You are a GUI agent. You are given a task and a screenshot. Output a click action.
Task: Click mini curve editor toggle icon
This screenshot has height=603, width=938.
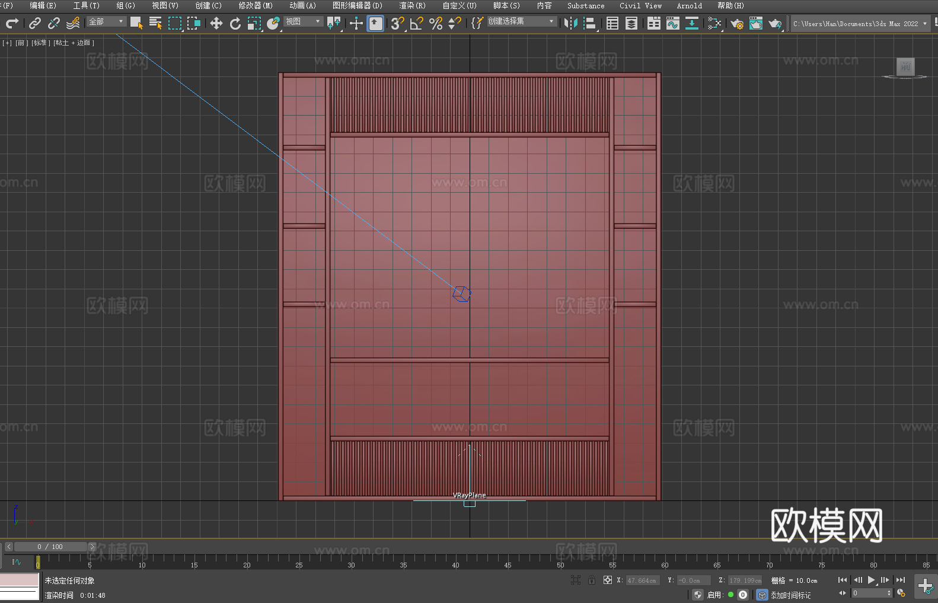[17, 561]
